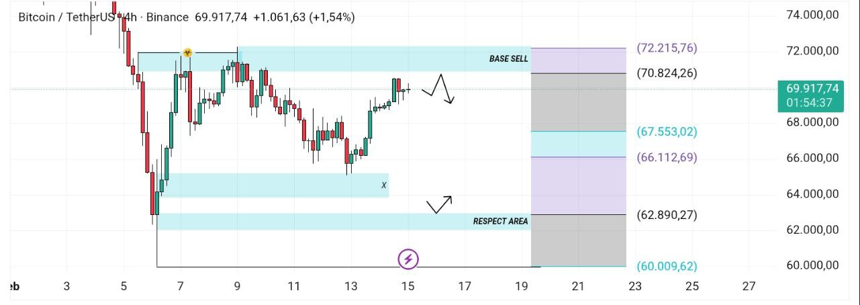Viewport: 860px width, 305px height.
Task: Click the 62.890,27 price level label
Action: click(x=667, y=215)
